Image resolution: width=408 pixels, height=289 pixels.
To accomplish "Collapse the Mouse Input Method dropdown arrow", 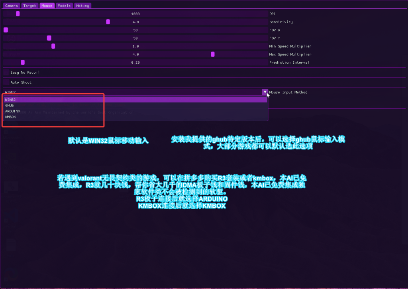I will point(265,92).
